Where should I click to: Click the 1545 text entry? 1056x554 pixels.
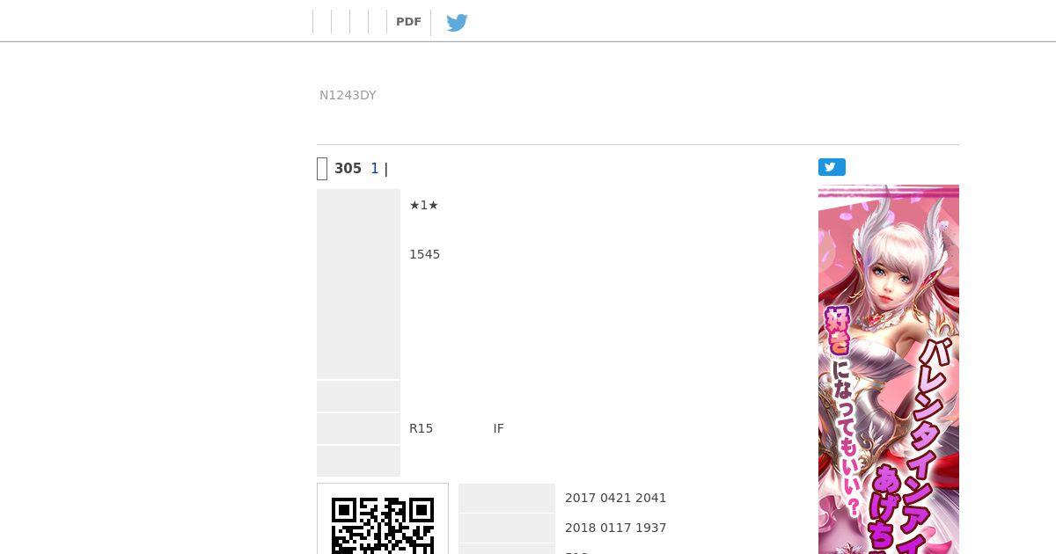(424, 254)
